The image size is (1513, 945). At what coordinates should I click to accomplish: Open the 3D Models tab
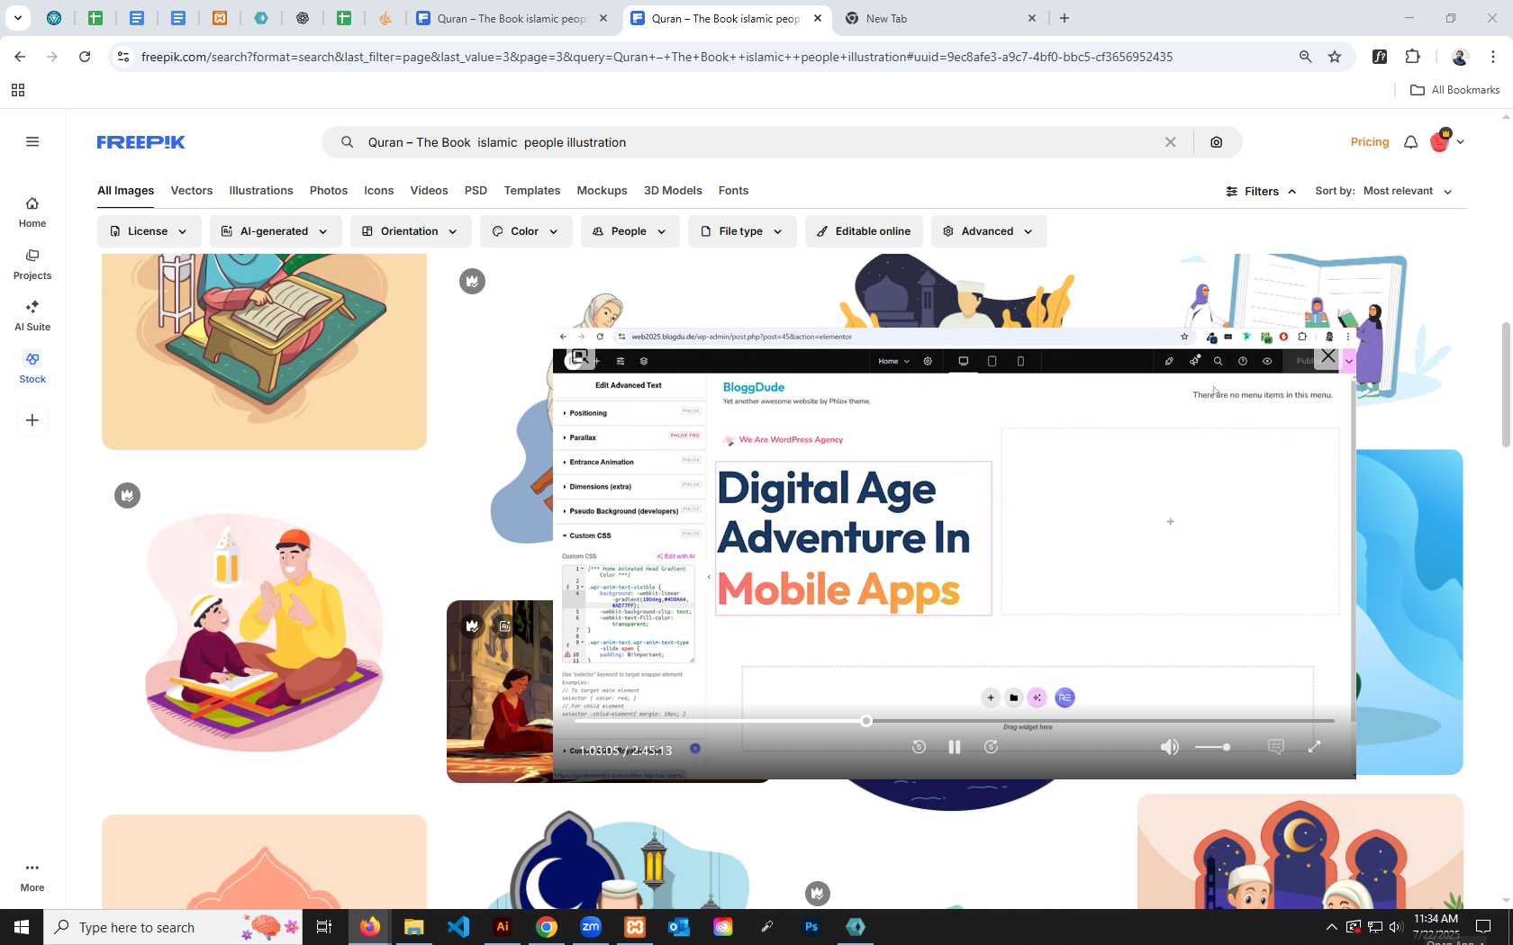[673, 191]
